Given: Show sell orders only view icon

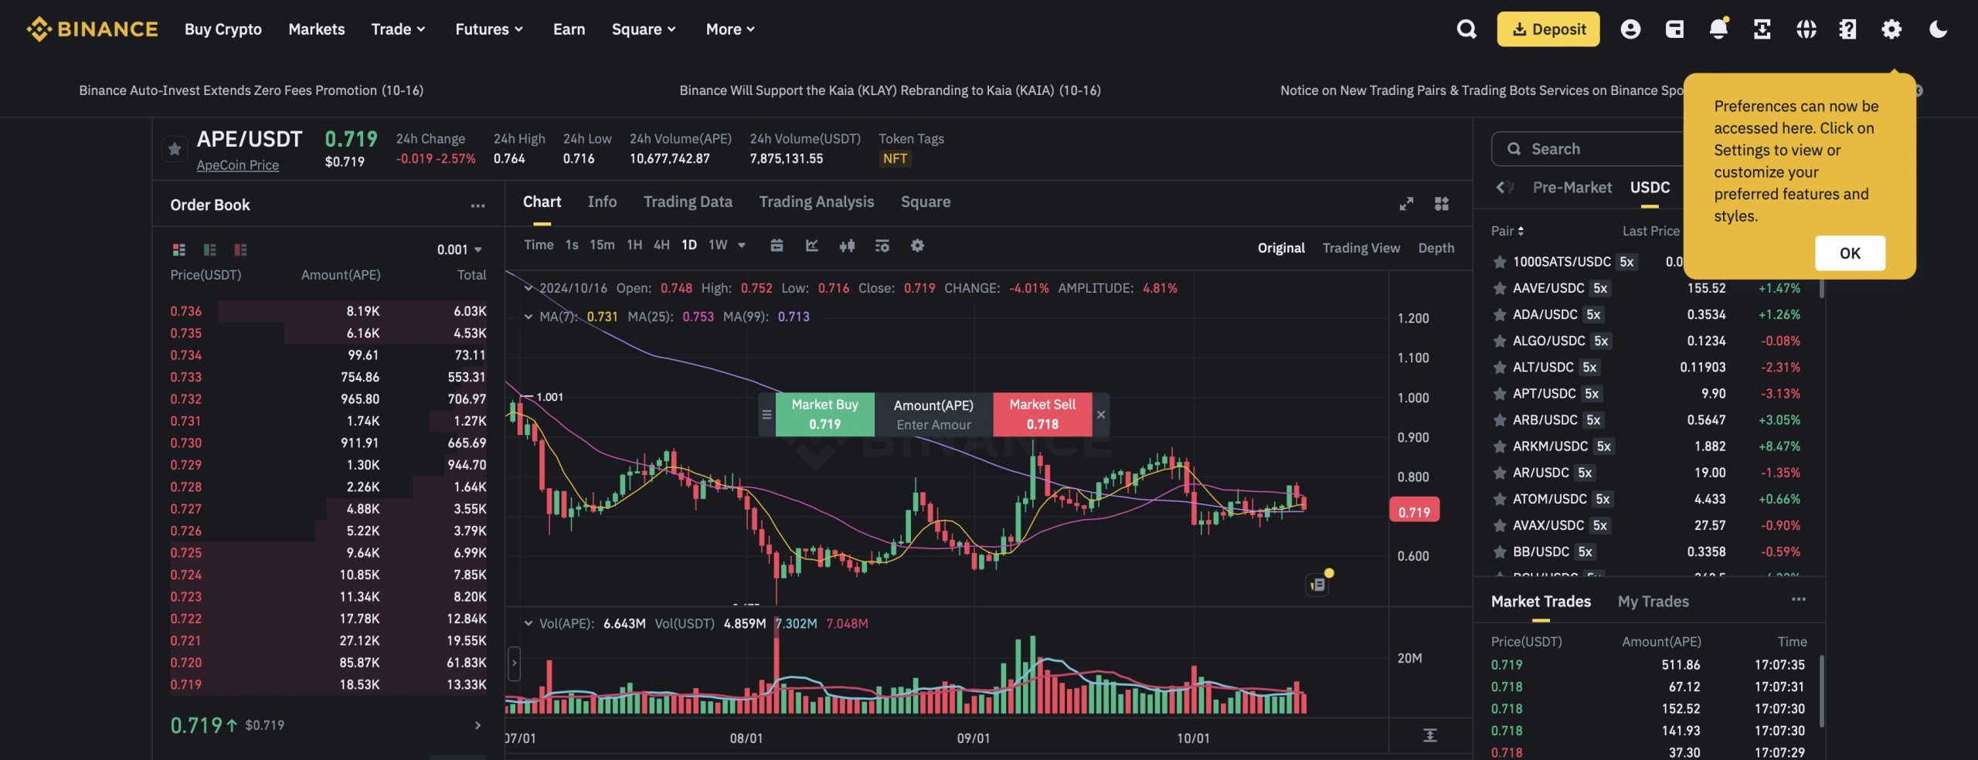Looking at the screenshot, I should click(x=240, y=249).
